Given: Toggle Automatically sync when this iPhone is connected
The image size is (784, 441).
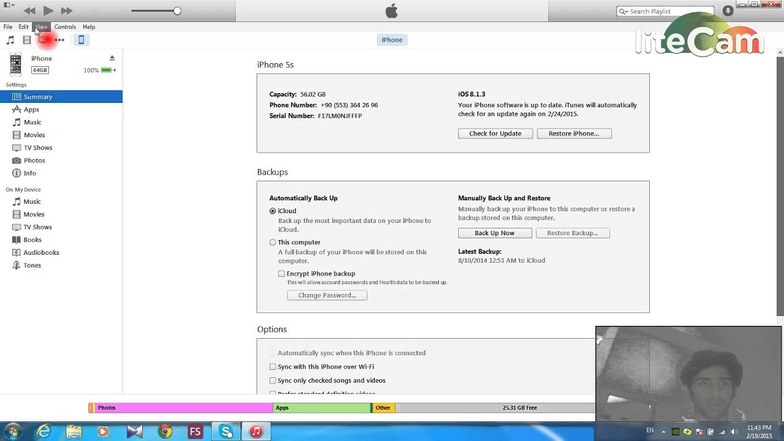Looking at the screenshot, I should point(273,353).
